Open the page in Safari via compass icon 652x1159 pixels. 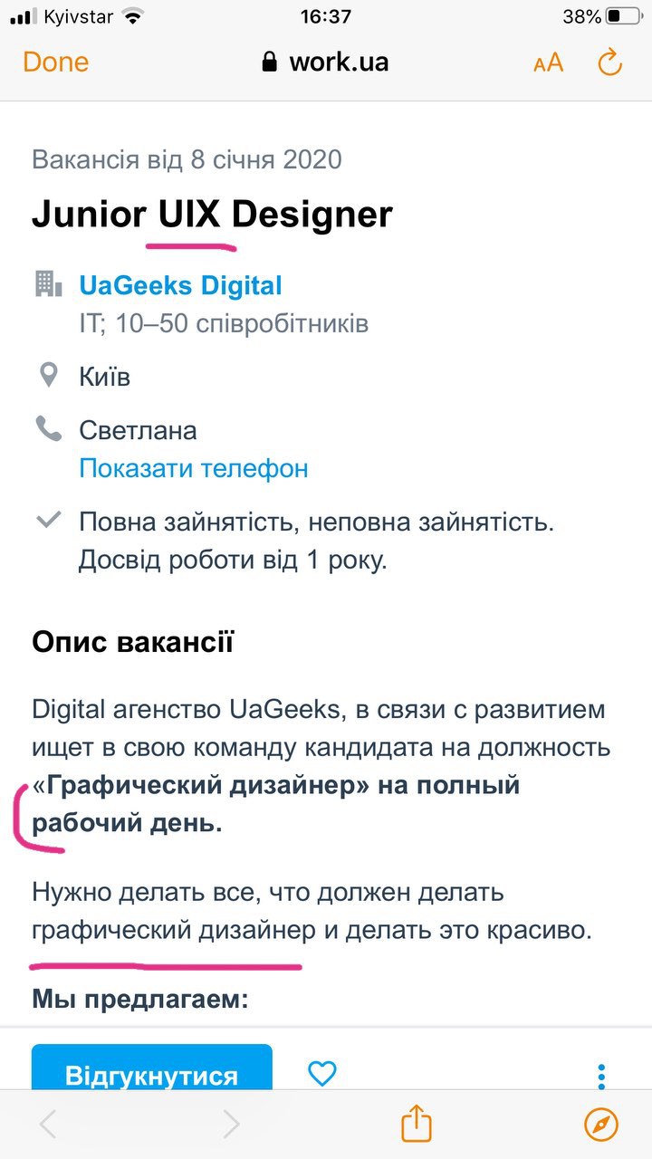tap(601, 1124)
